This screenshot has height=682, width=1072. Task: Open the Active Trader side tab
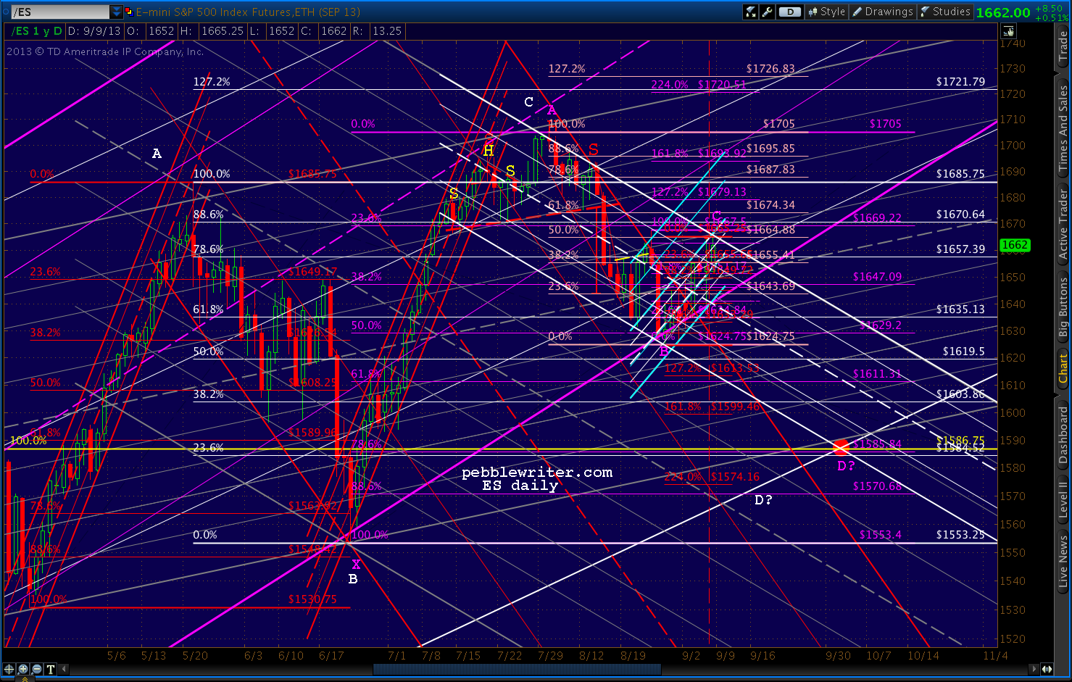pyautogui.click(x=1063, y=224)
